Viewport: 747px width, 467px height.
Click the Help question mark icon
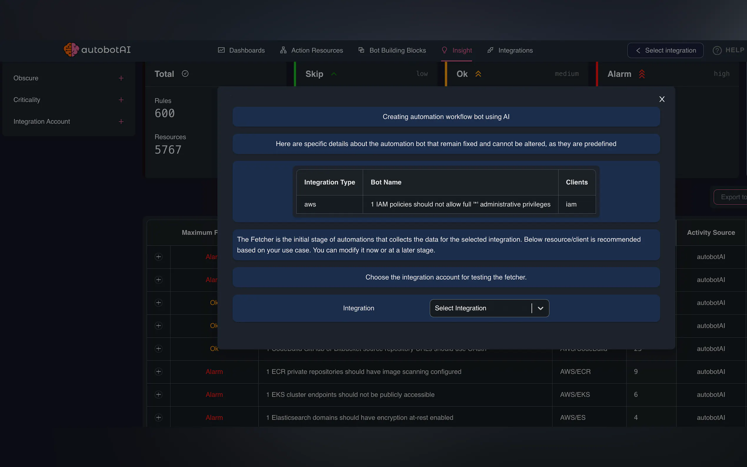717,50
